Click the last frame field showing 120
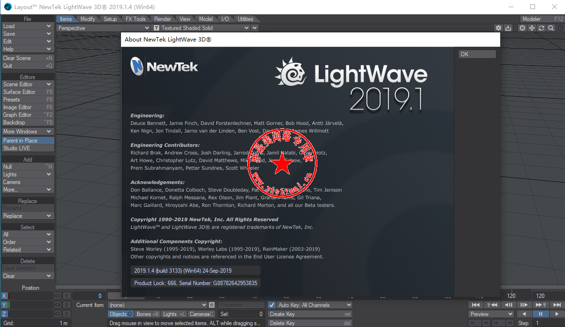The width and height of the screenshot is (565, 327). pyautogui.click(x=549, y=296)
